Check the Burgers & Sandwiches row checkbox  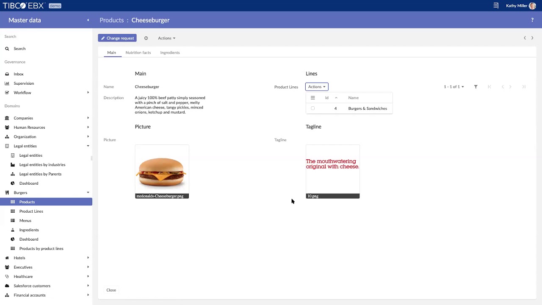click(313, 108)
